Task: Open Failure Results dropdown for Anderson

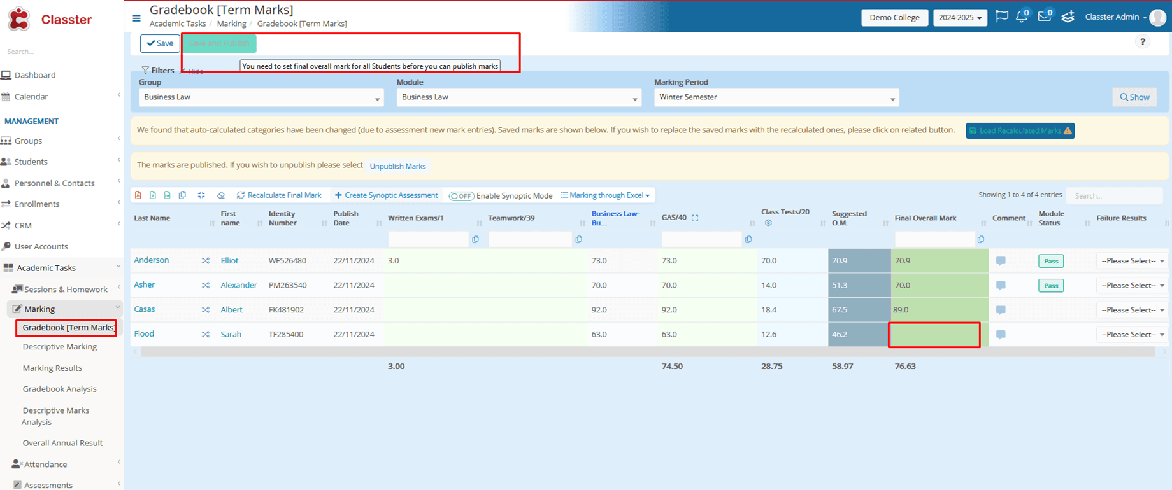Action: tap(1132, 261)
